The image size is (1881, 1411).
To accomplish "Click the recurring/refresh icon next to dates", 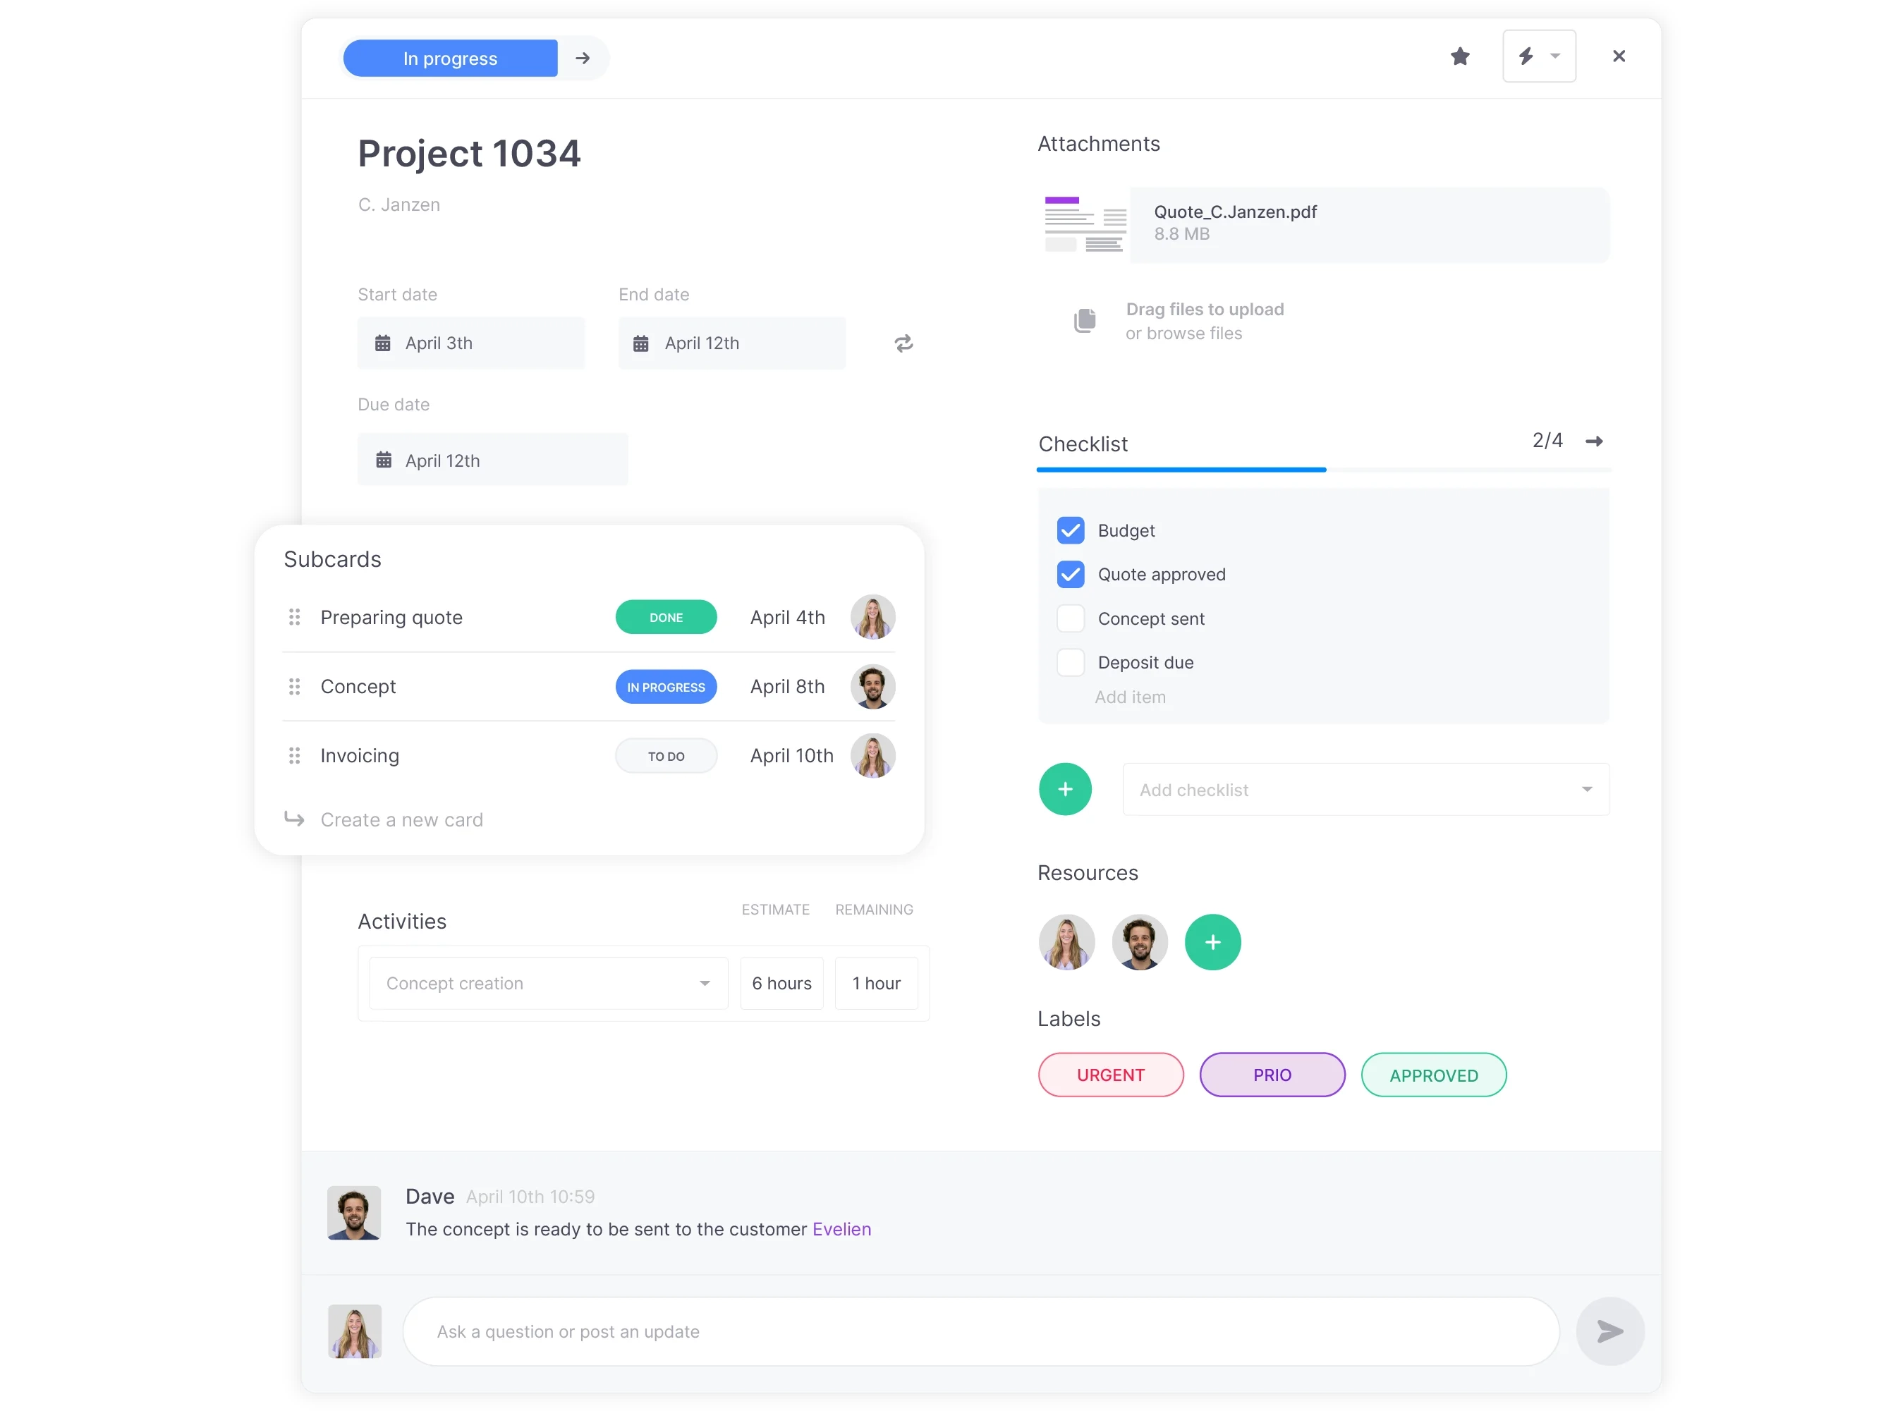I will 903,343.
